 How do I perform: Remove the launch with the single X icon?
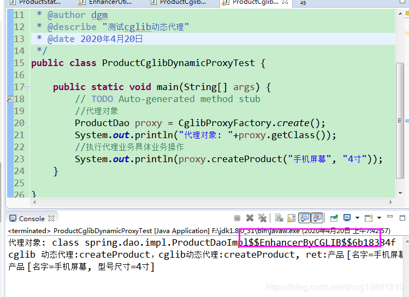[250, 218]
